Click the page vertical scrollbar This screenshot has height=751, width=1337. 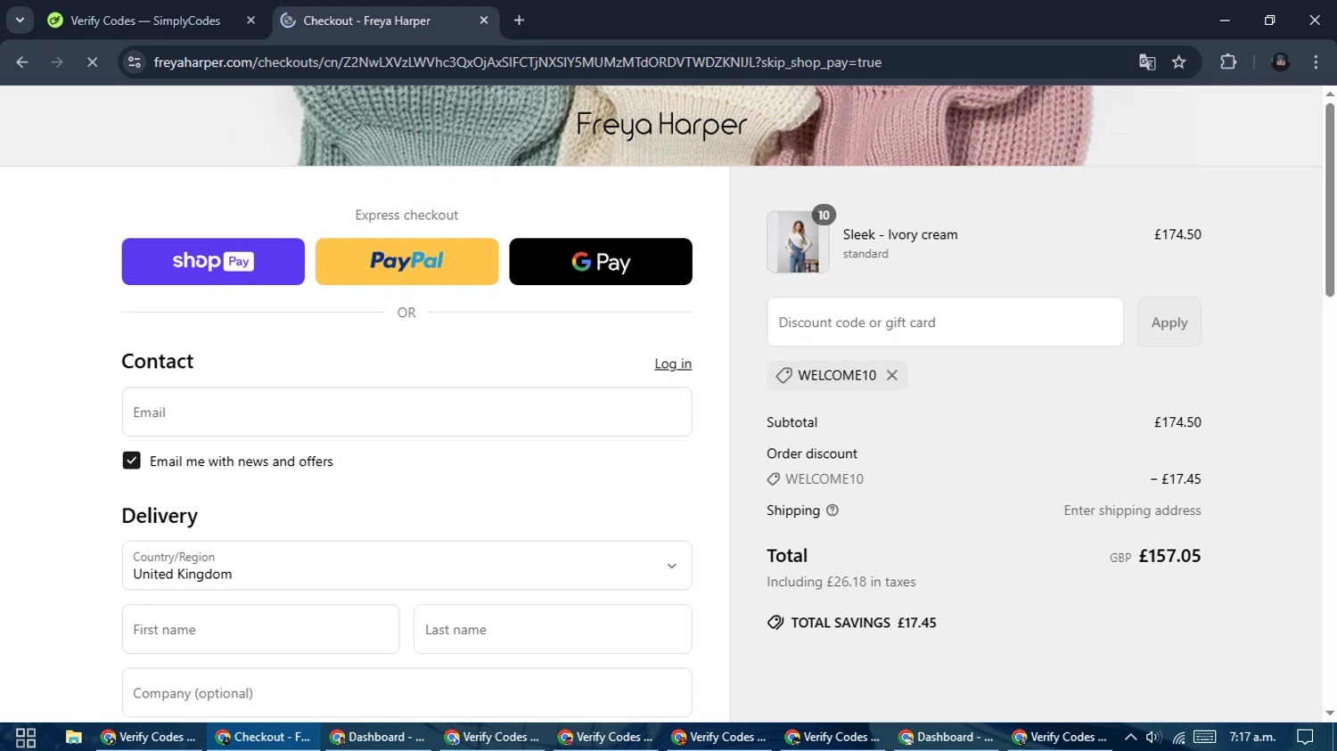(1330, 200)
